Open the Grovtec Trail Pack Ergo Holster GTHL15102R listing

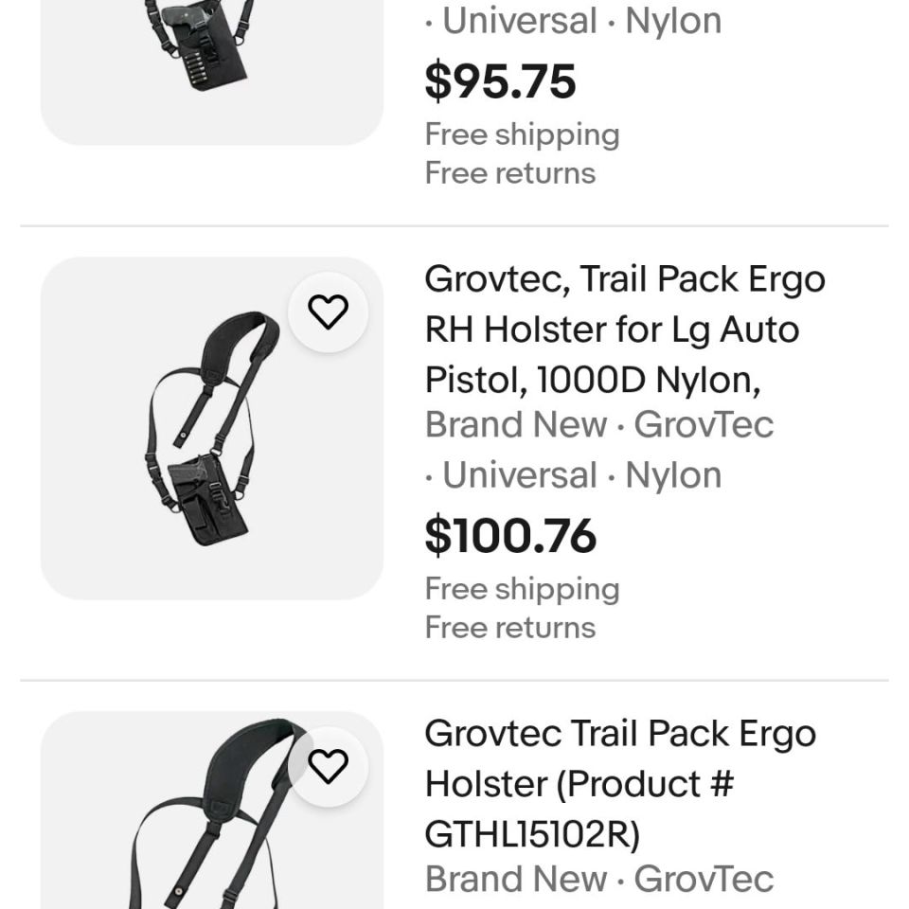point(620,783)
